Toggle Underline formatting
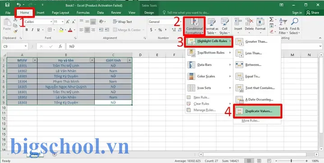This screenshot has width=324, height=163. click(38, 30)
